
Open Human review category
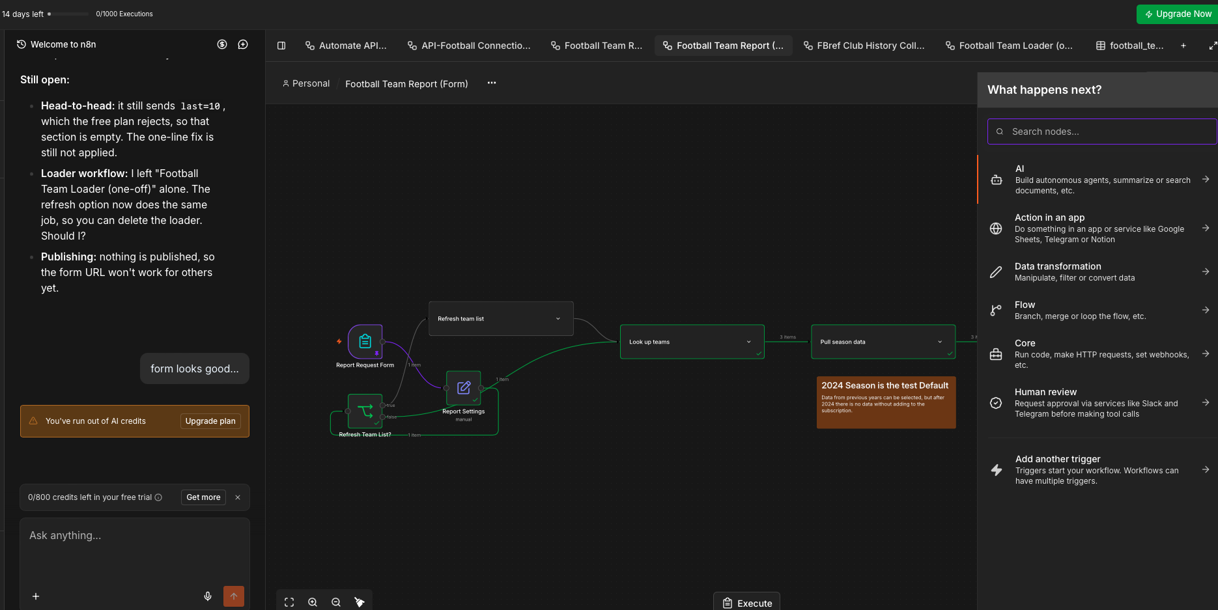tap(1098, 402)
